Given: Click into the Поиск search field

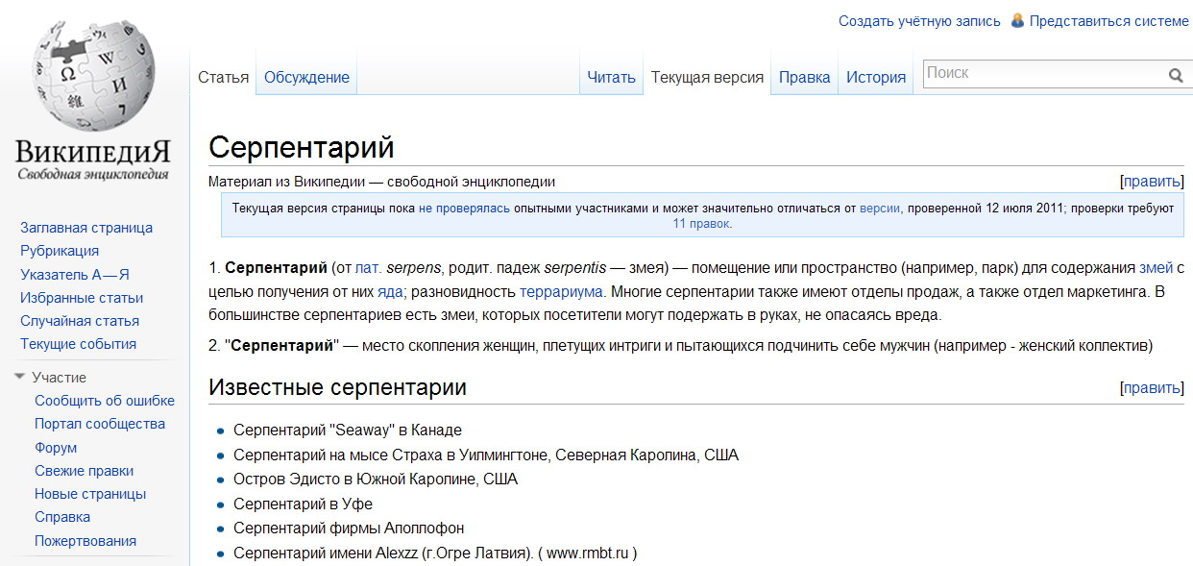Looking at the screenshot, I should [x=1042, y=74].
